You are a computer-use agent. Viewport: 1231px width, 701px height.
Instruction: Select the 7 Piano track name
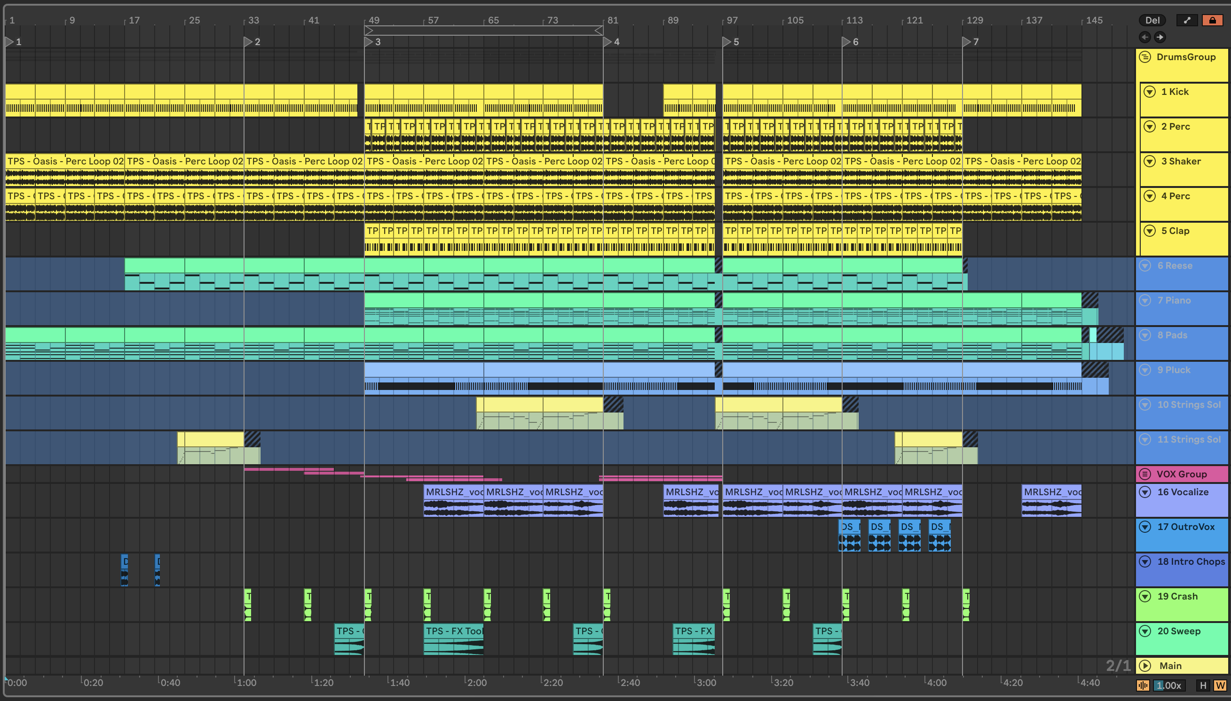click(1174, 300)
